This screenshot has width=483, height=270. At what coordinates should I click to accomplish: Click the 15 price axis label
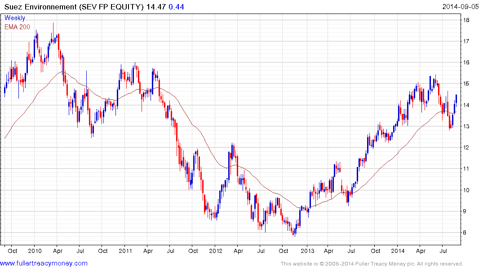(466, 84)
